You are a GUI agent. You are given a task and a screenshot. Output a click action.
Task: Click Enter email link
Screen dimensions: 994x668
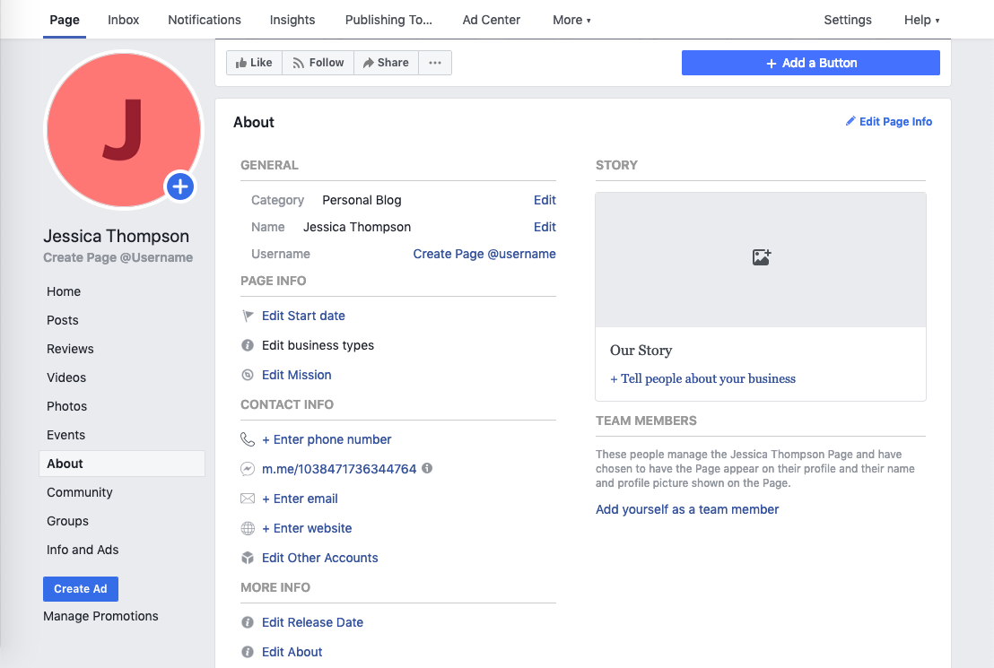pos(300,499)
